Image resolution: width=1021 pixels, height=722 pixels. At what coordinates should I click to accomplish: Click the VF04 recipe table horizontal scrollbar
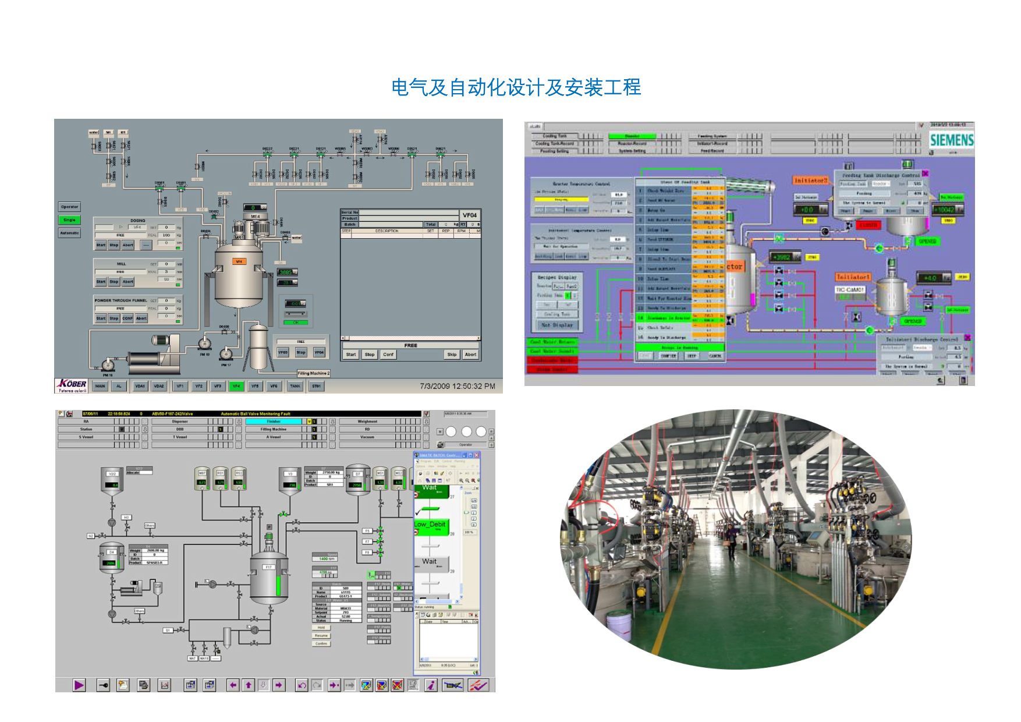point(411,338)
